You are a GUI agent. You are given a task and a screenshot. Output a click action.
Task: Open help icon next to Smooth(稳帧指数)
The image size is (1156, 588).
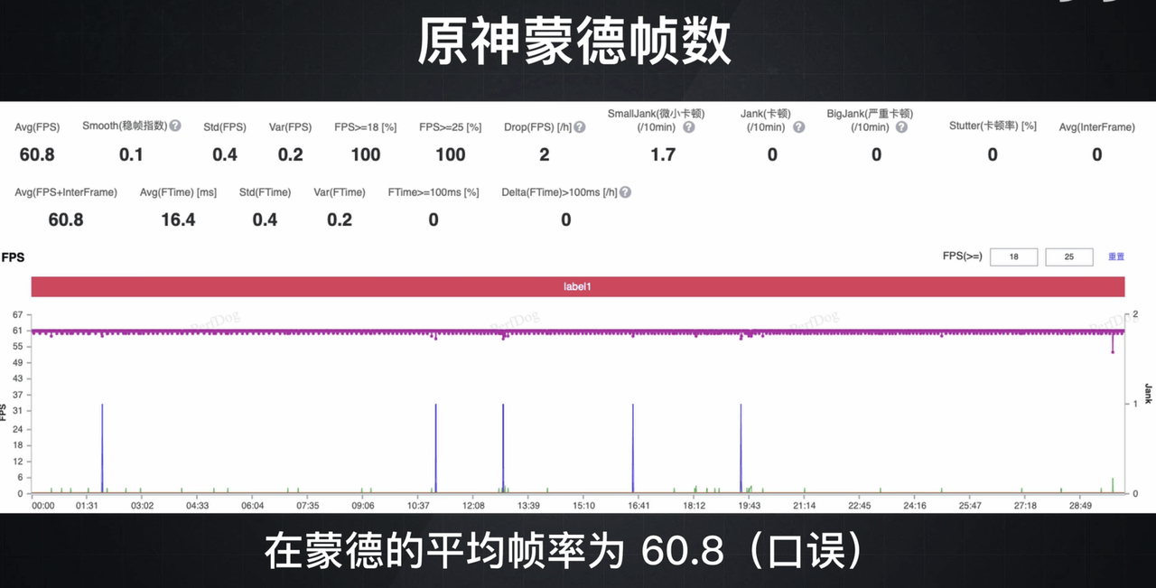[x=175, y=126]
